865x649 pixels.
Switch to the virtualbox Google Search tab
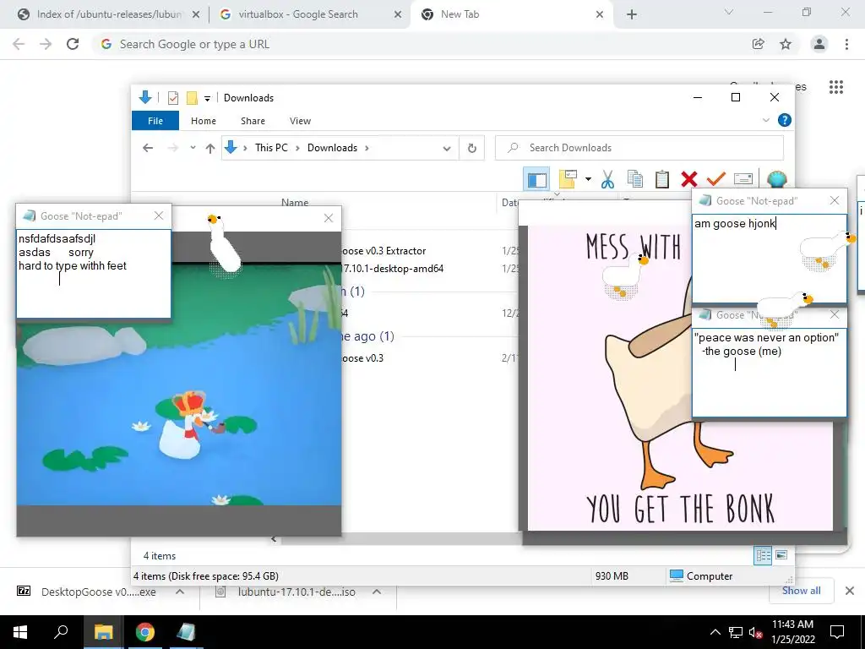pyautogui.click(x=298, y=14)
